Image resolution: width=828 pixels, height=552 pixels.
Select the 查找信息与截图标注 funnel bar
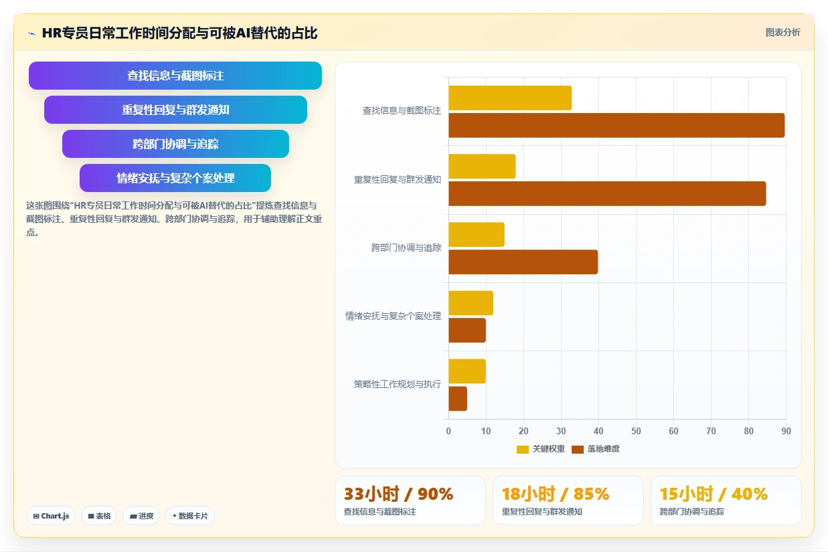[x=175, y=76]
